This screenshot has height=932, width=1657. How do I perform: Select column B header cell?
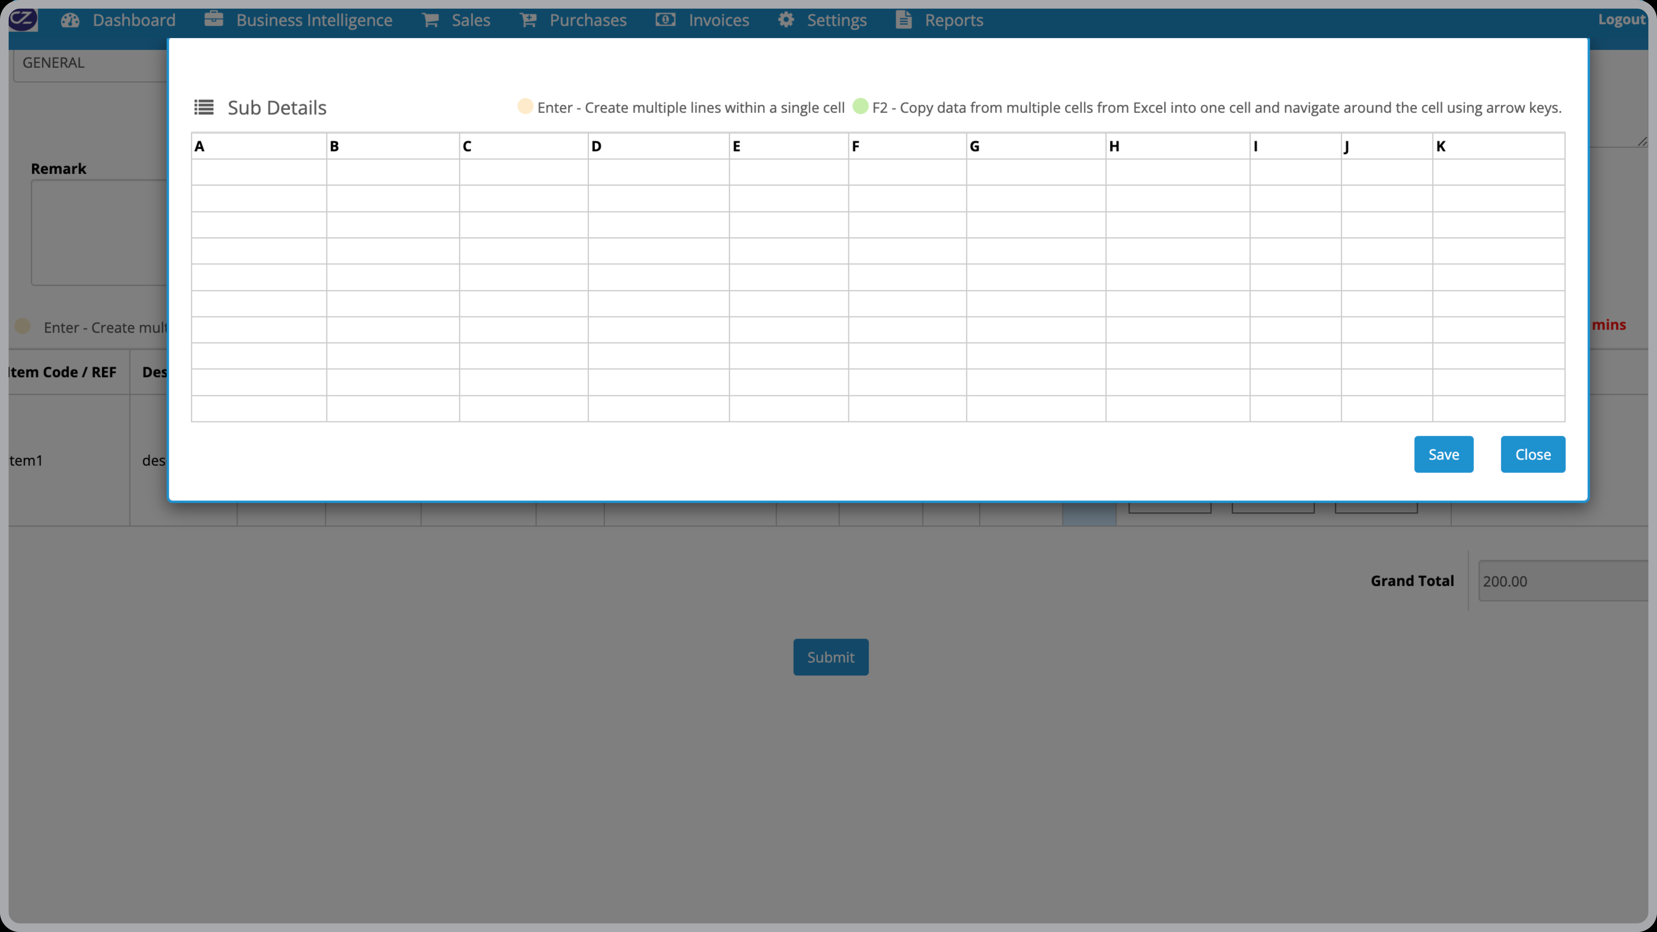click(x=392, y=146)
